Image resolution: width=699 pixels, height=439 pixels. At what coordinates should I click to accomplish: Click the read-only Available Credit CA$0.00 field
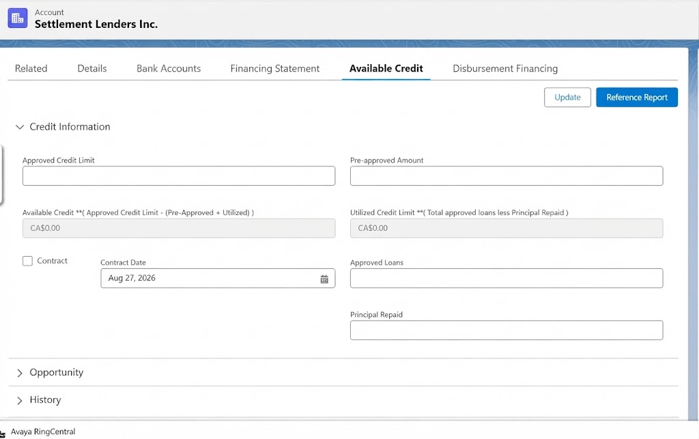[x=179, y=228]
